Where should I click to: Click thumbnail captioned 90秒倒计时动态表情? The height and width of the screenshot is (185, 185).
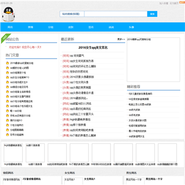click(101, 153)
